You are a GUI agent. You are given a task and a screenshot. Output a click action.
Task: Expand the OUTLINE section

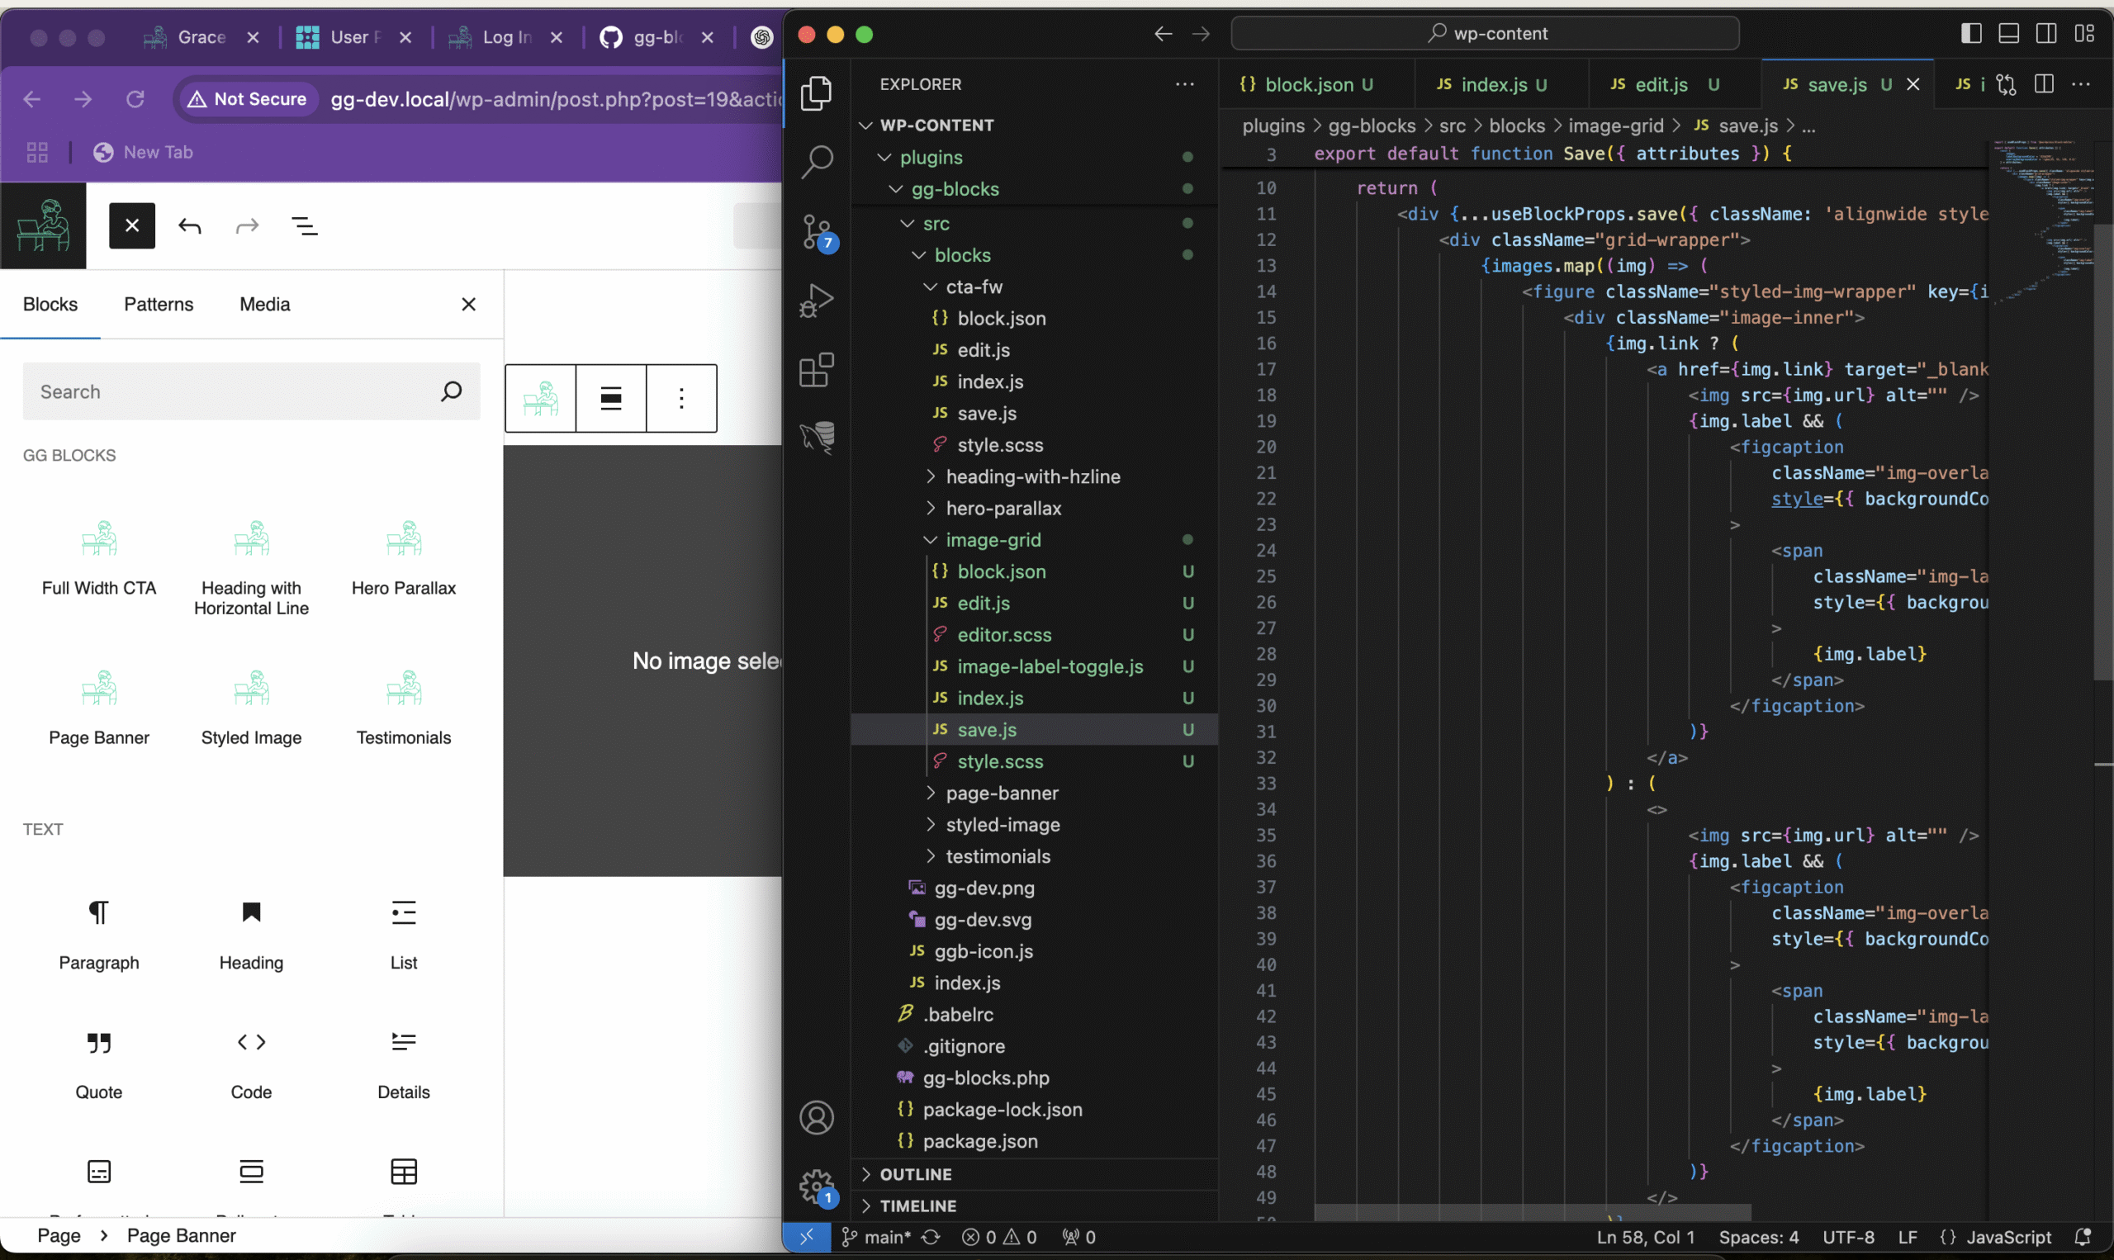[x=915, y=1174]
